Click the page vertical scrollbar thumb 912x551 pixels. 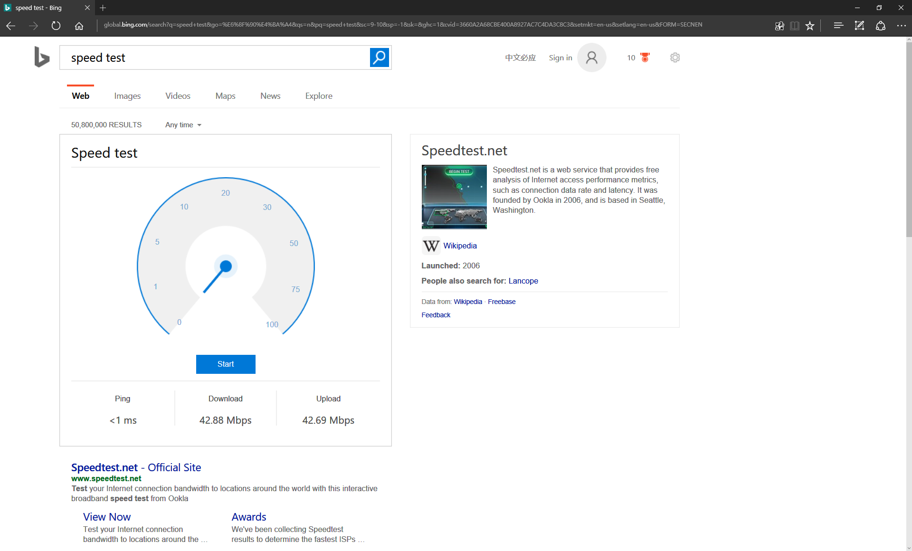909,140
